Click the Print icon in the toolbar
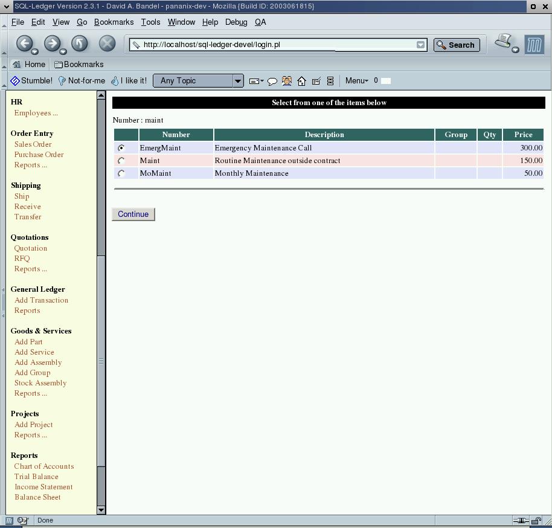This screenshot has width=552, height=528. pyautogui.click(x=503, y=42)
